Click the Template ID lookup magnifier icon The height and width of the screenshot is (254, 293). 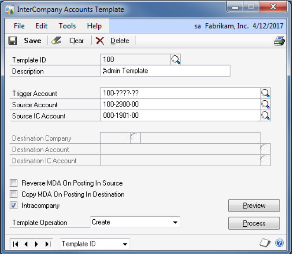coord(175,60)
